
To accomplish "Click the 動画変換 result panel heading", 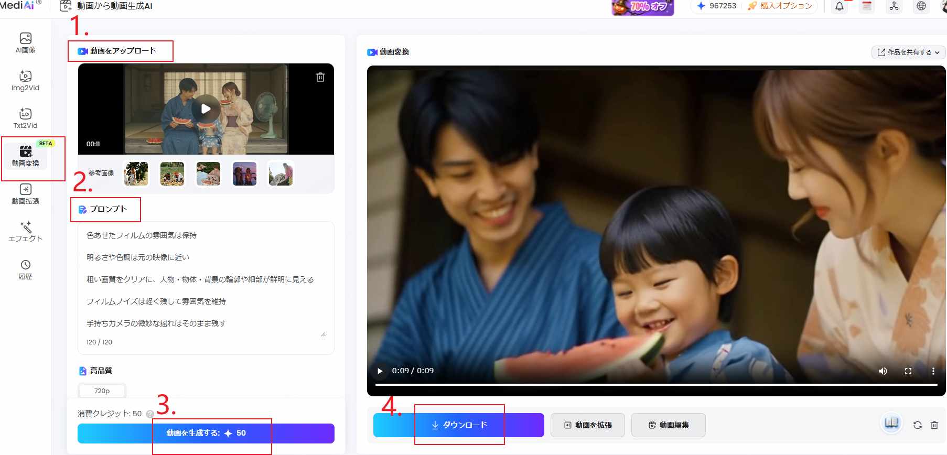I will coord(394,52).
